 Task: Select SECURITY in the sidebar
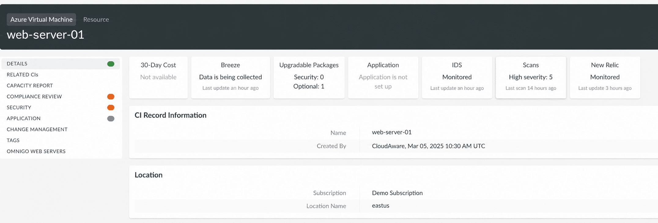coord(61,108)
